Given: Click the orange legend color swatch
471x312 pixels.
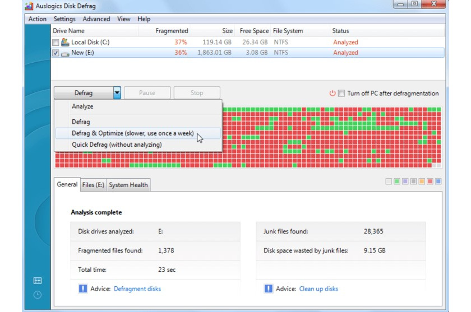Looking at the screenshot, I should coord(422,181).
